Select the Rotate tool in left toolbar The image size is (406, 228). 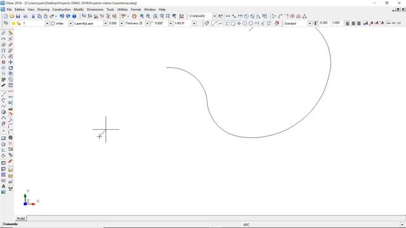[x=10, y=68]
